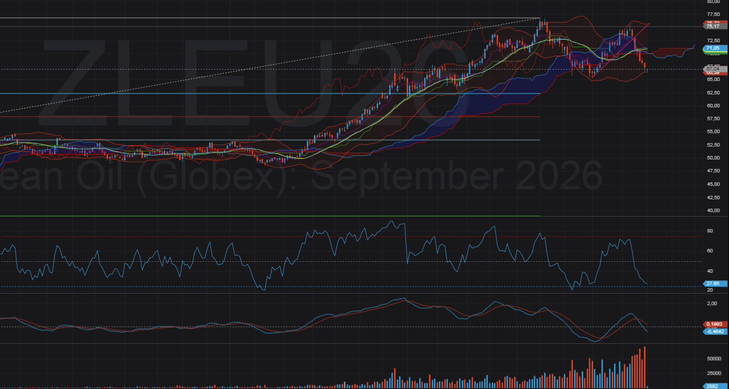Screen dimensions: 729x389
Task: Click the 45,00 price axis value
Action: click(x=713, y=184)
